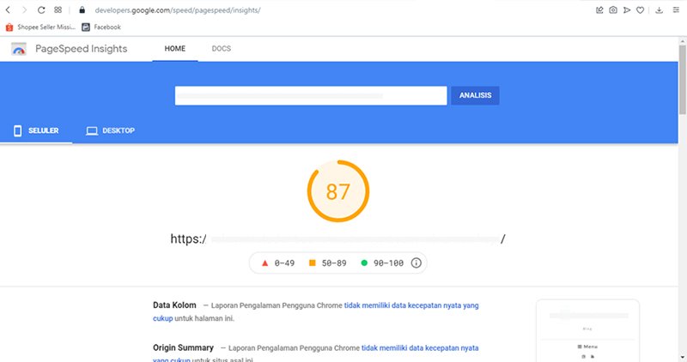This screenshot has width=687, height=362.
Task: Click the orange square 50-89 legend
Action: coord(327,263)
